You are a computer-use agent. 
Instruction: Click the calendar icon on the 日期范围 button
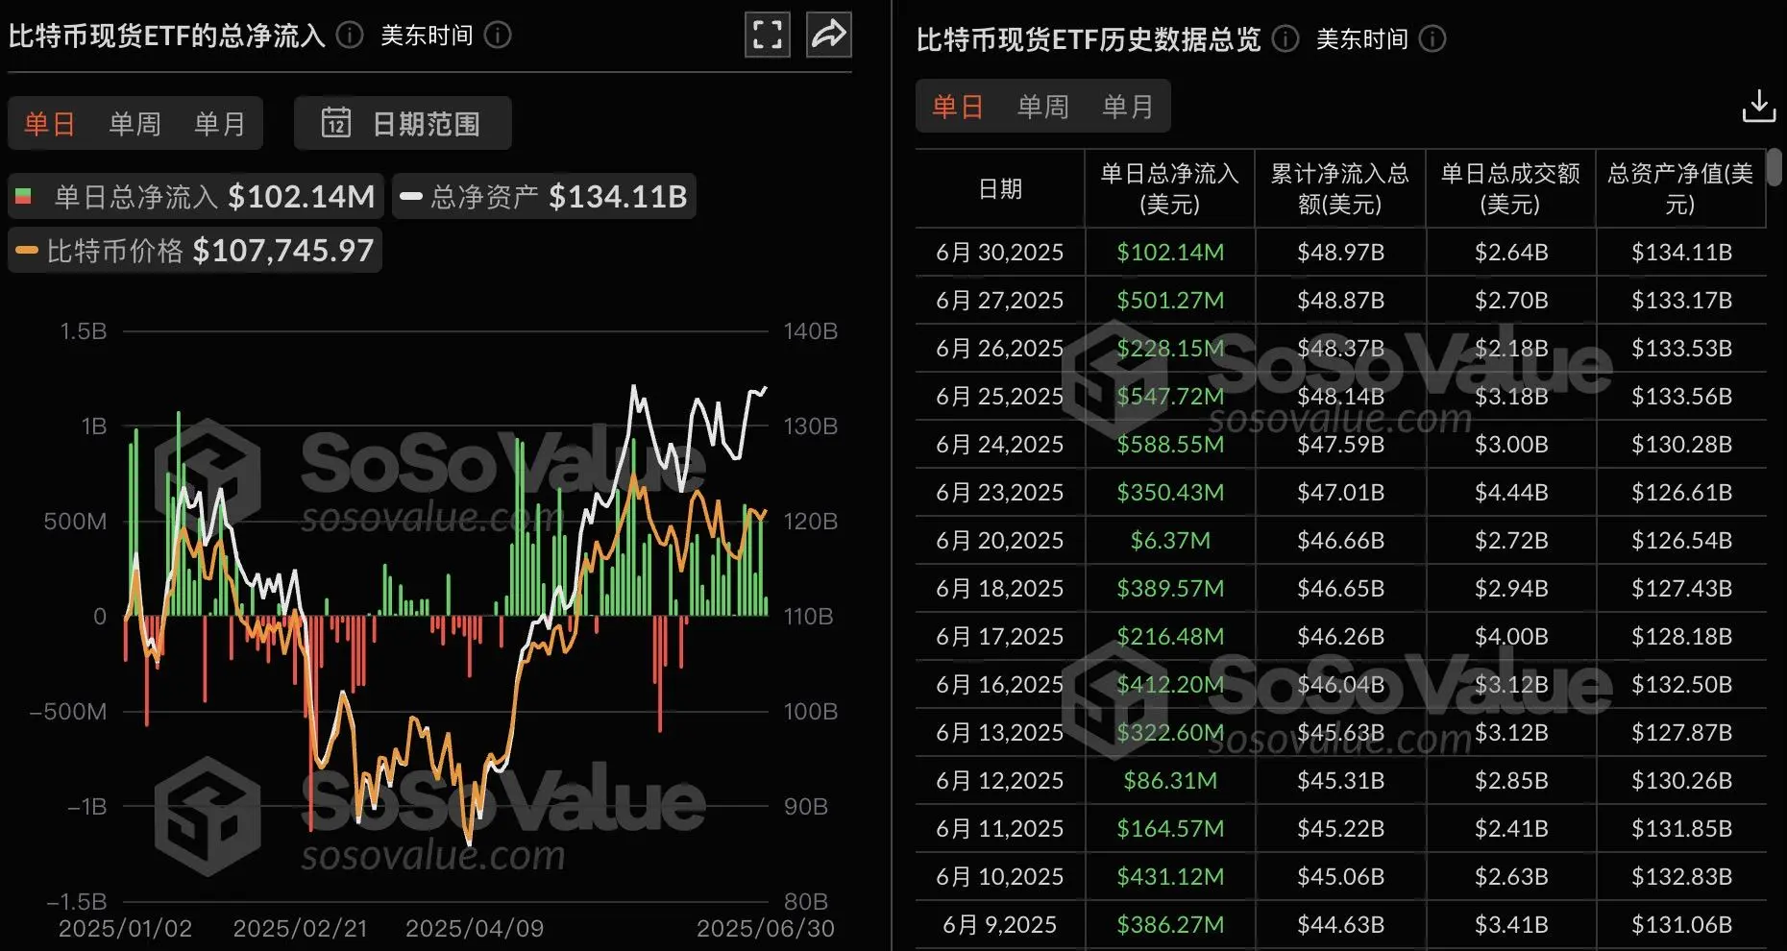(x=338, y=123)
